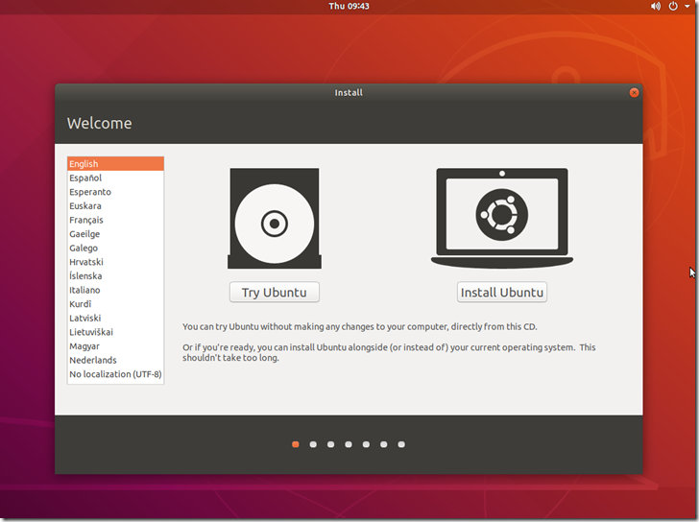The width and height of the screenshot is (699, 522).
Task: Select Italiano in the language list
Action: (115, 290)
